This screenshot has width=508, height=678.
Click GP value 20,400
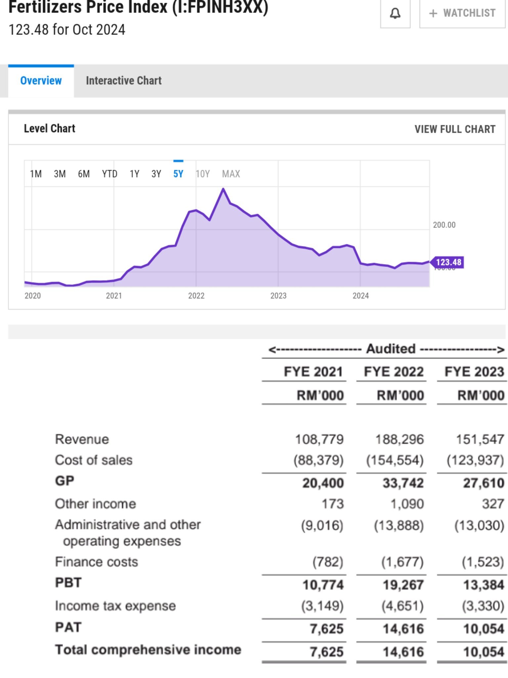coord(323,483)
